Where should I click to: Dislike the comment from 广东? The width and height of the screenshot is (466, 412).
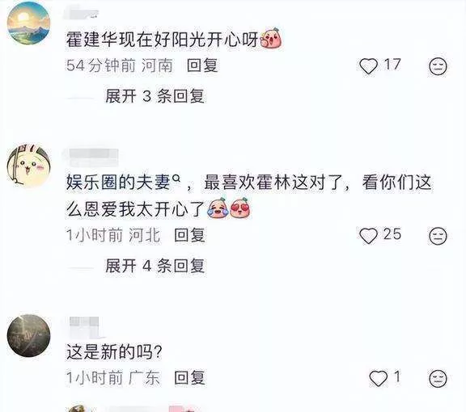[438, 378]
